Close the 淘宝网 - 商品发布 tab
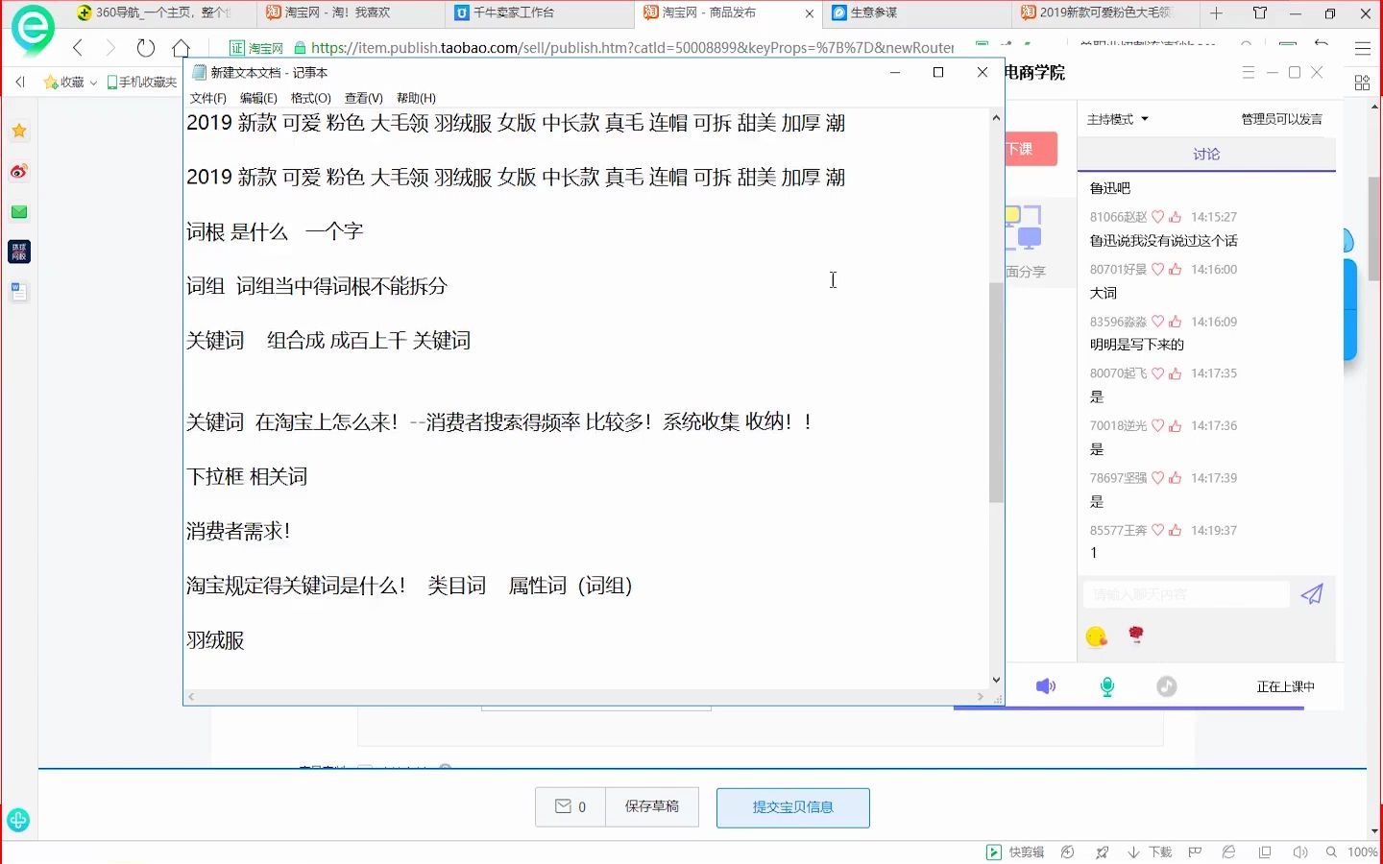This screenshot has height=864, width=1383. click(810, 14)
